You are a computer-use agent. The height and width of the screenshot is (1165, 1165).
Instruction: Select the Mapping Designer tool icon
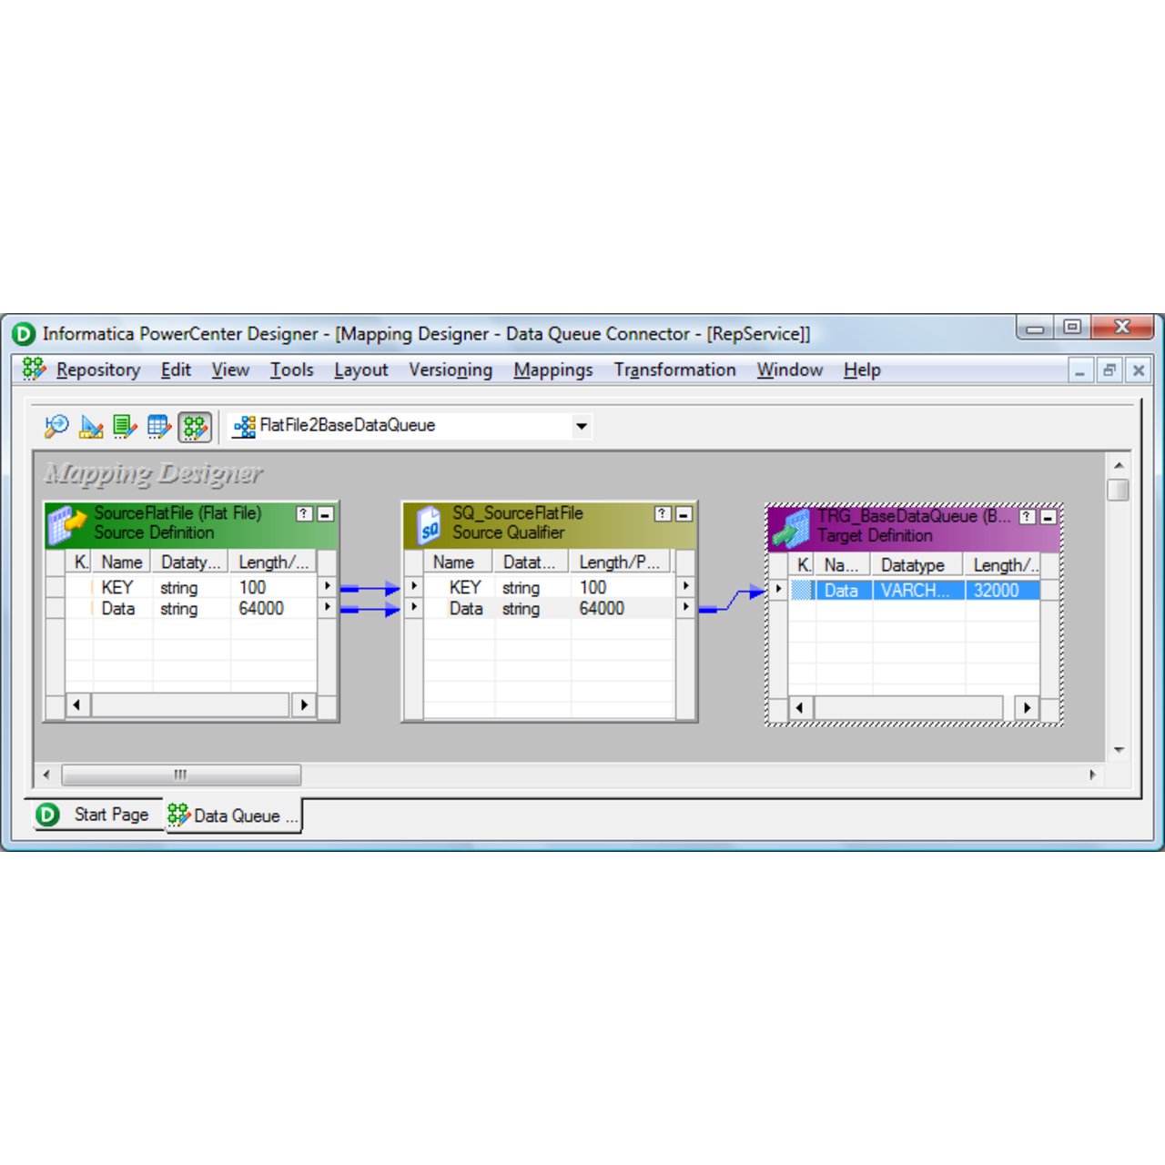pyautogui.click(x=195, y=426)
